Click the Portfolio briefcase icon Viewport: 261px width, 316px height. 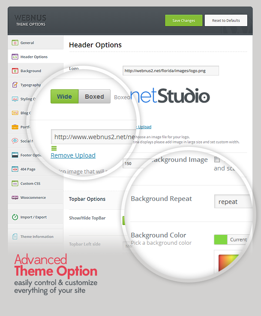(15, 127)
